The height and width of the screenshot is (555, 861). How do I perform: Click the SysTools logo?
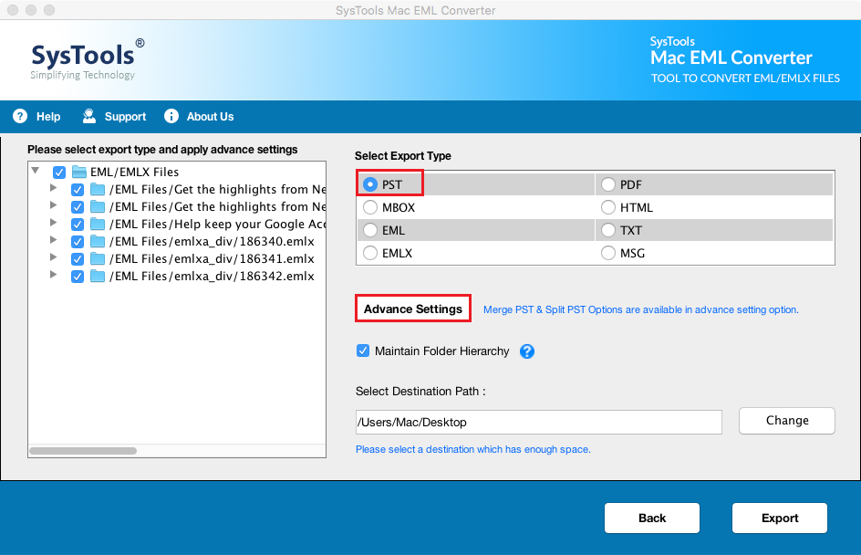[87, 58]
